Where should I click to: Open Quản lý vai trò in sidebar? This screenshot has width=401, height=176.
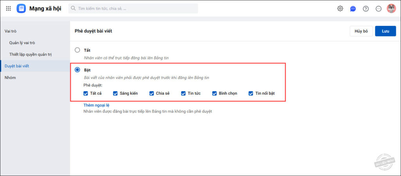tap(25, 43)
